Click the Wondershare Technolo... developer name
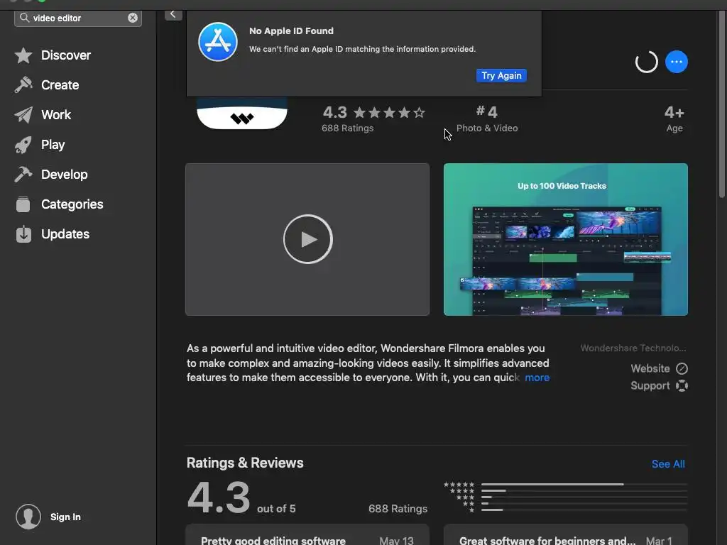Viewport: 727px width, 545px height. pyautogui.click(x=633, y=348)
